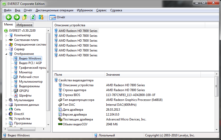Click the icon next to Поставщик драйвера
The image size is (221, 140).
60,119
